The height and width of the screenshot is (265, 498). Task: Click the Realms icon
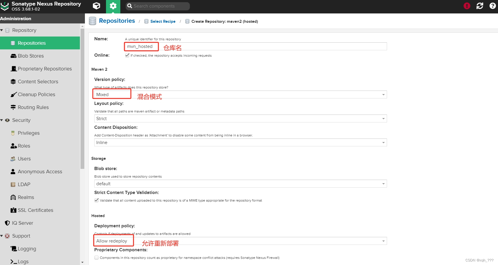coord(13,197)
